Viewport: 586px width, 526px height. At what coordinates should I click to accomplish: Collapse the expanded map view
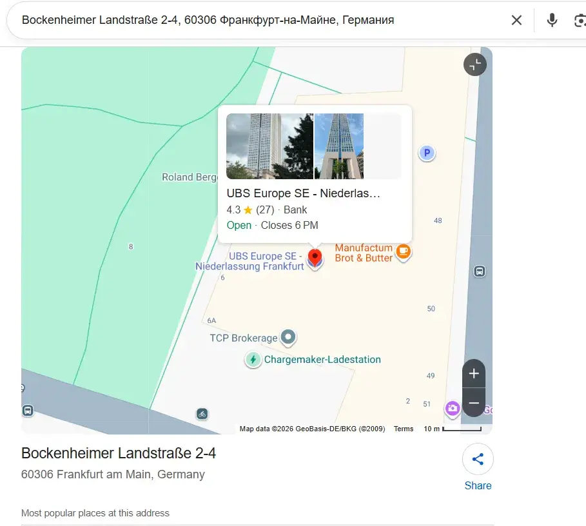pyautogui.click(x=475, y=64)
